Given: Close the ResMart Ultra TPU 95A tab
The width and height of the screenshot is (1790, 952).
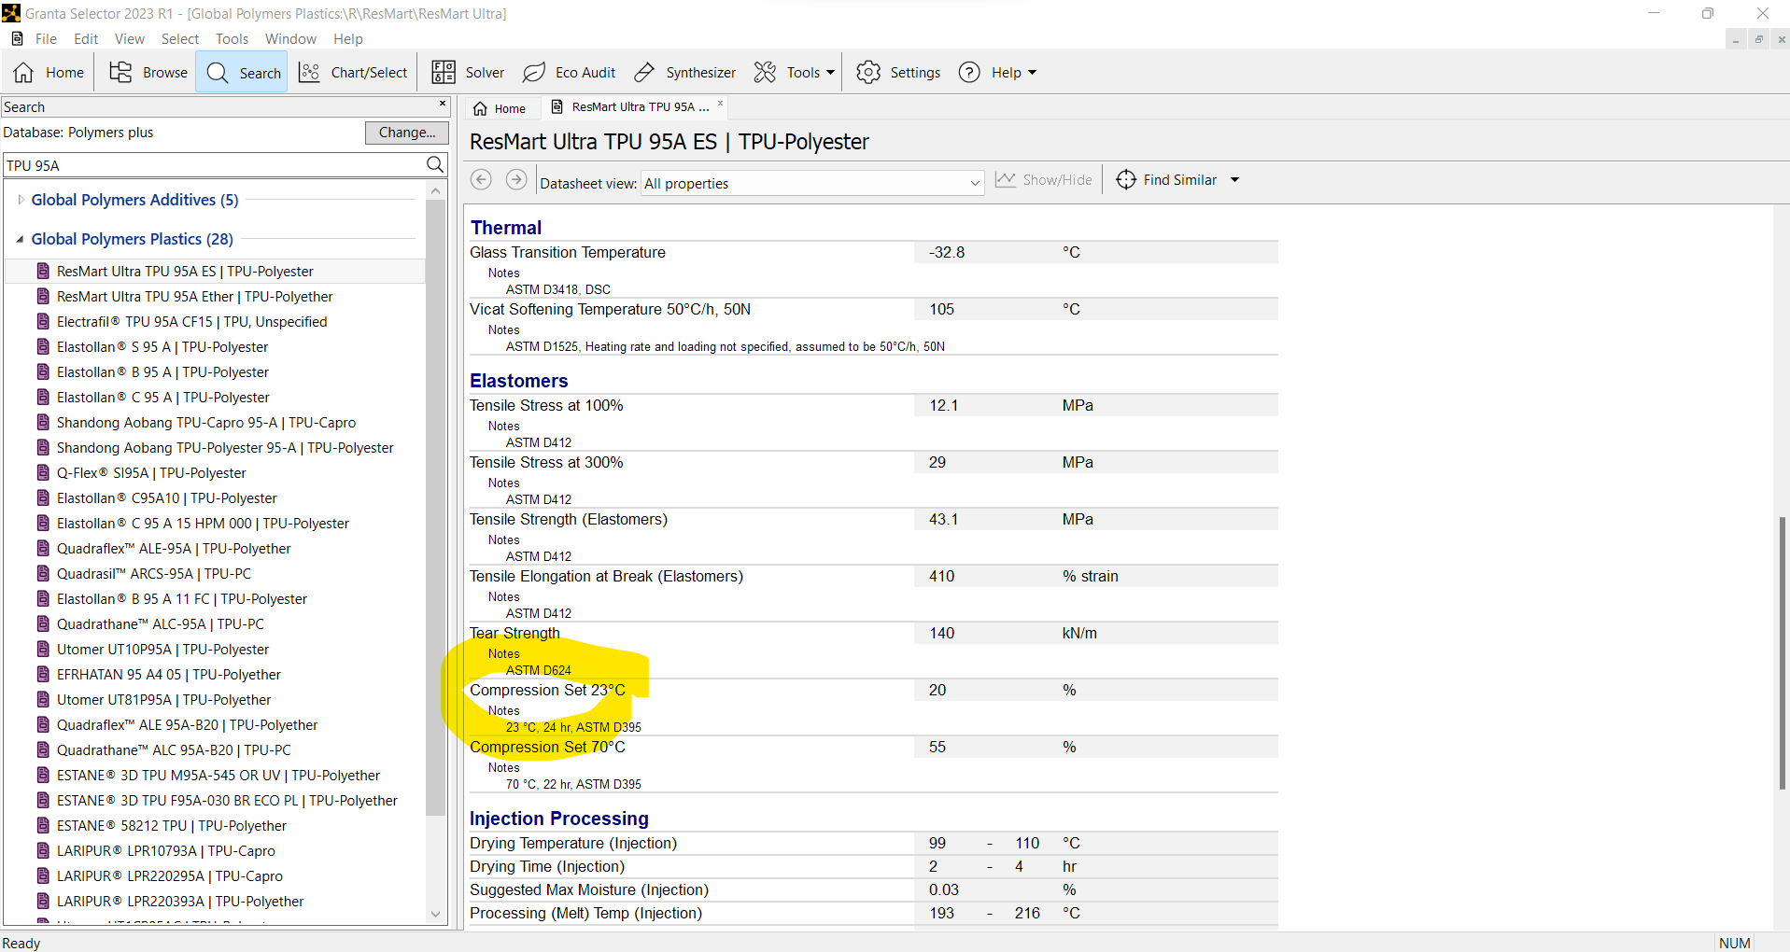Looking at the screenshot, I should [x=720, y=104].
